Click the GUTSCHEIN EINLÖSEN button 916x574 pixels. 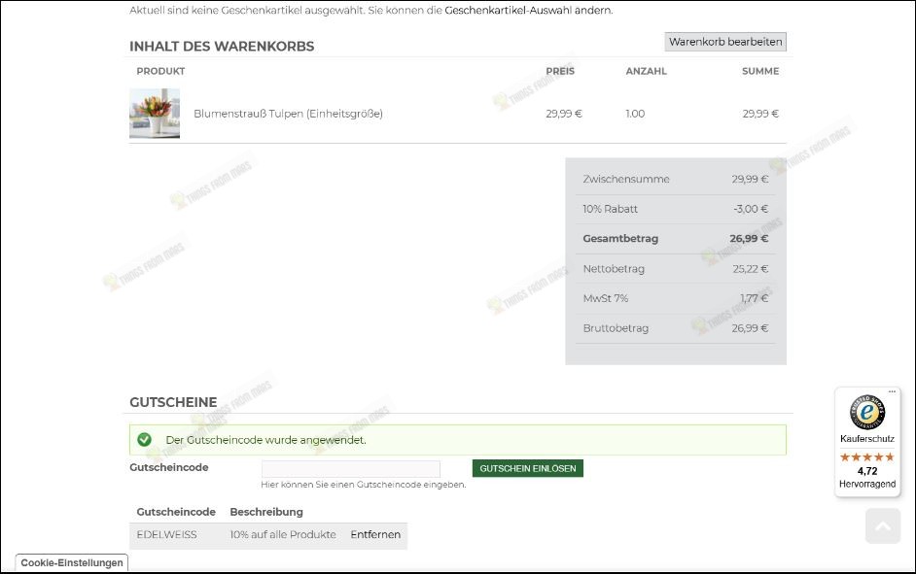click(526, 467)
